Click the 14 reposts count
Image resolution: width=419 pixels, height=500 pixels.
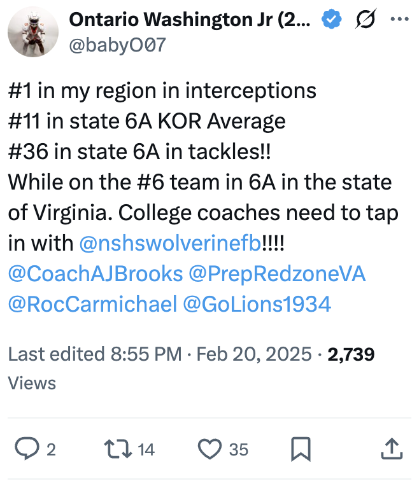pos(146,450)
